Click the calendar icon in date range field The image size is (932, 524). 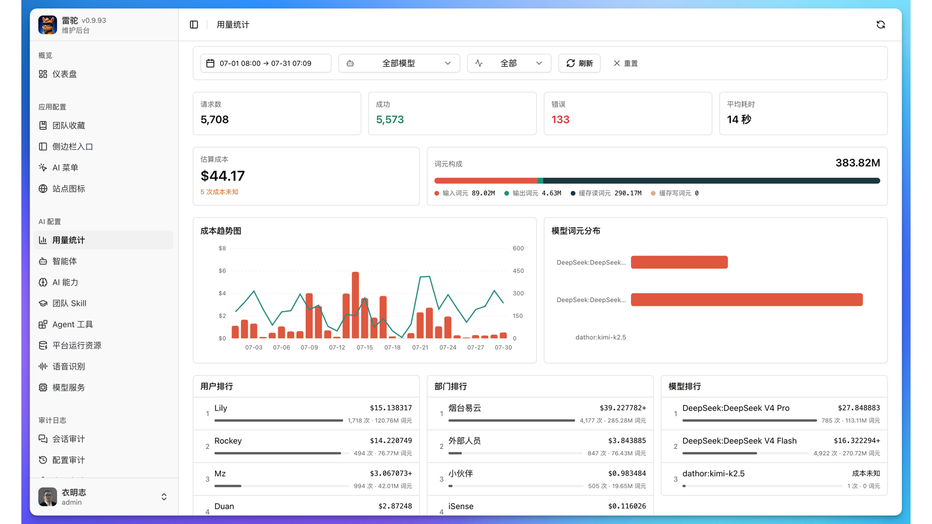(x=210, y=63)
